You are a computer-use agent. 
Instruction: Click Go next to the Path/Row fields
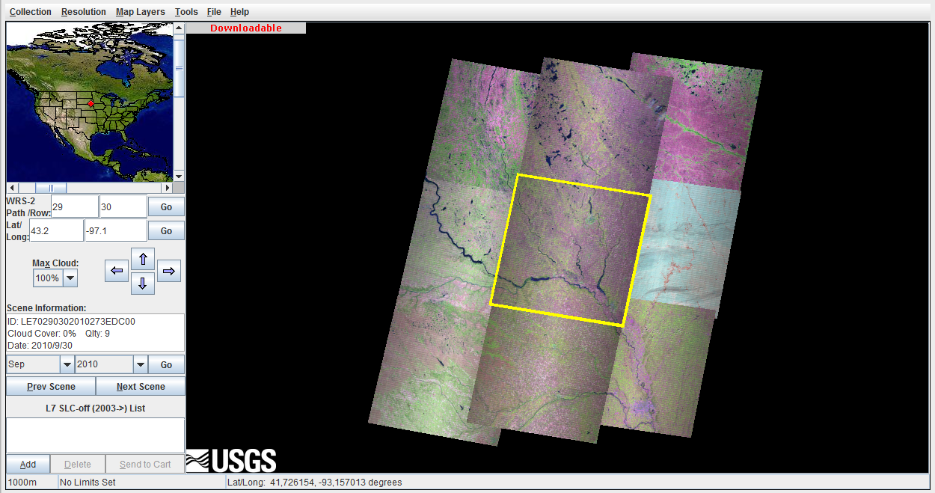point(165,206)
